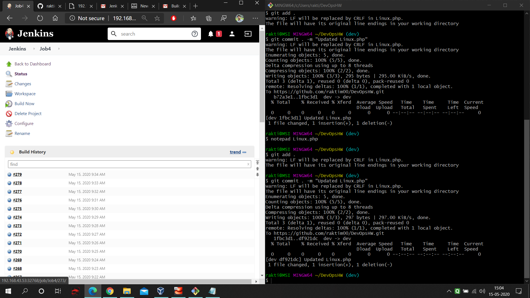530x298 pixels.
Task: Expand the Job4 breadcrumb dropdown arrow
Action: (x=59, y=49)
